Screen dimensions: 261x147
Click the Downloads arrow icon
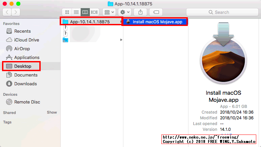tap(9, 84)
